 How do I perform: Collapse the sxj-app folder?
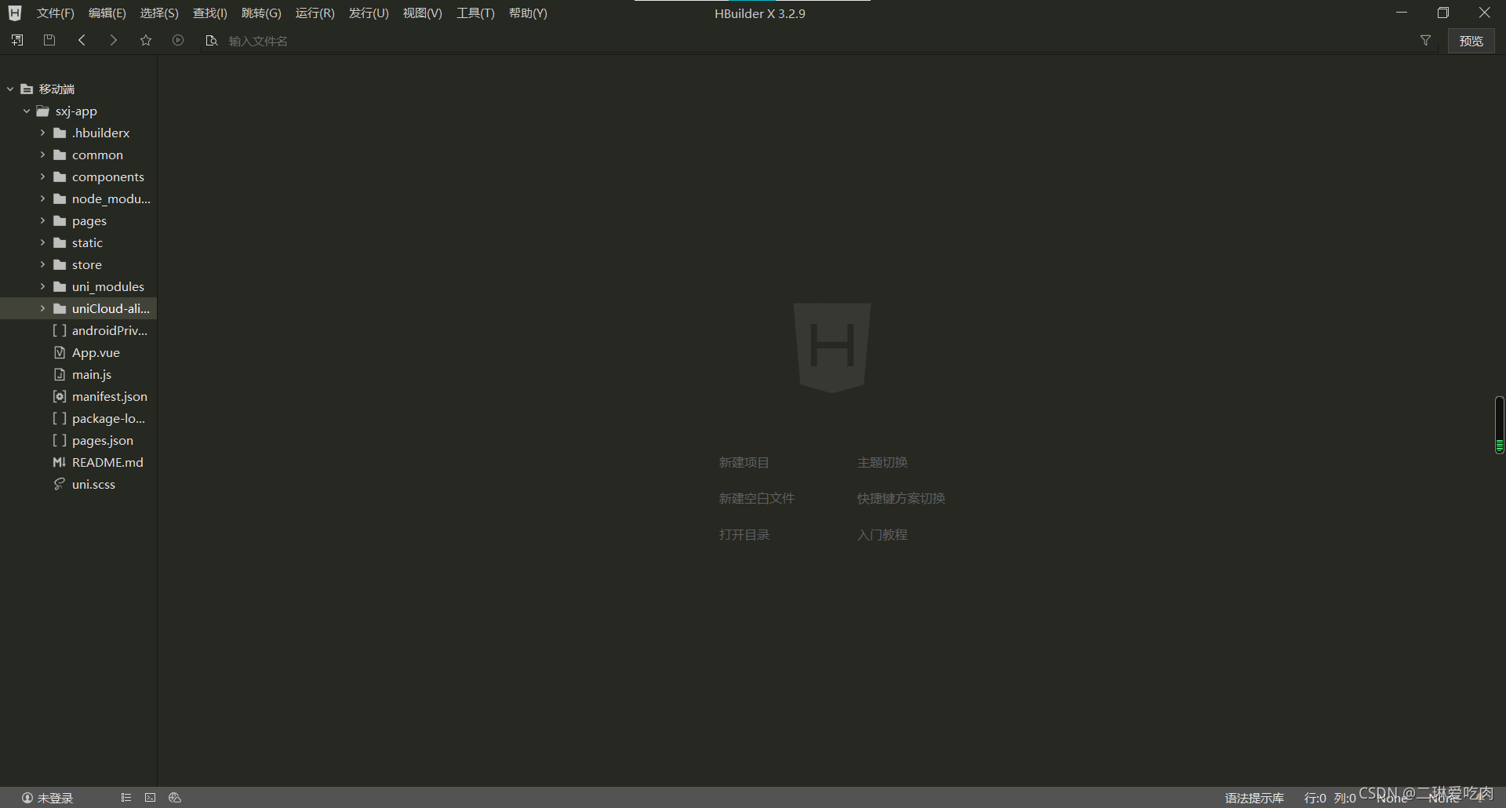[27, 111]
